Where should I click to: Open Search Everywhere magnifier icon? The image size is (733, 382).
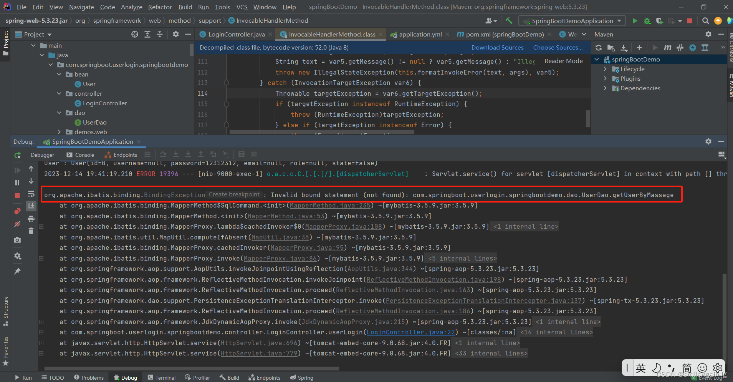point(705,21)
